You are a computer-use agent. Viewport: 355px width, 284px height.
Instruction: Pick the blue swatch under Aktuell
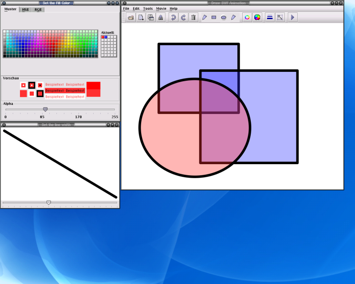click(x=106, y=37)
